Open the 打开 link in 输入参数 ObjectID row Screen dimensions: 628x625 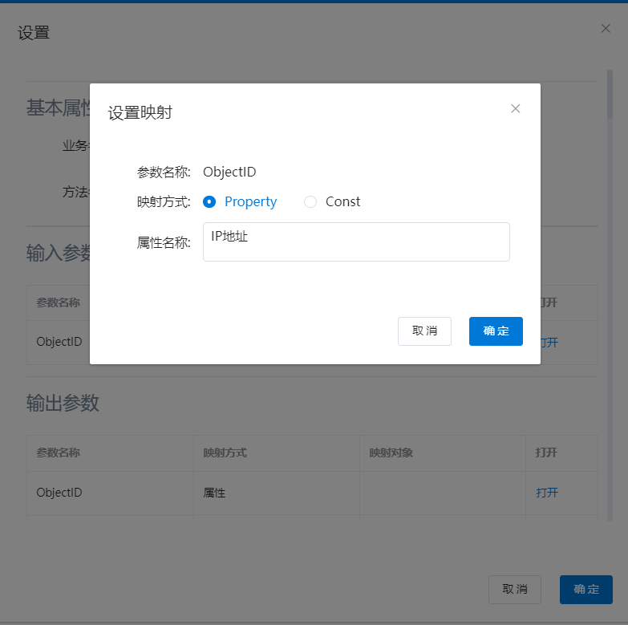coord(549,343)
